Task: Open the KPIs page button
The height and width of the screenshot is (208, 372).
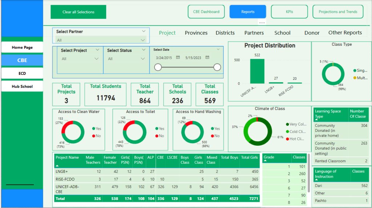Action: pyautogui.click(x=289, y=12)
